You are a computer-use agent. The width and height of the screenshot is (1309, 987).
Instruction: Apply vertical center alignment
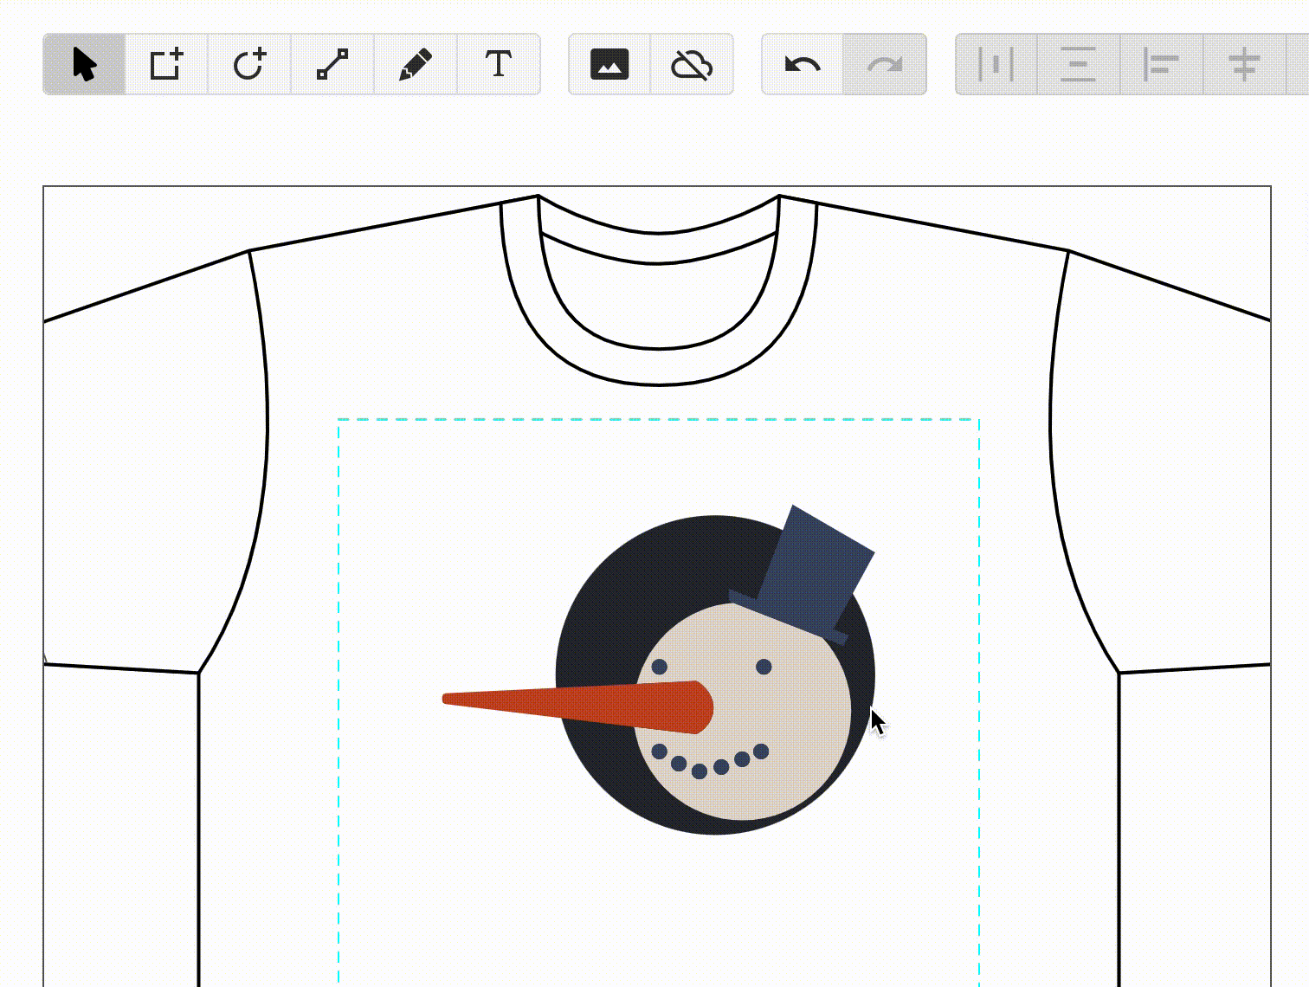pyautogui.click(x=1076, y=64)
